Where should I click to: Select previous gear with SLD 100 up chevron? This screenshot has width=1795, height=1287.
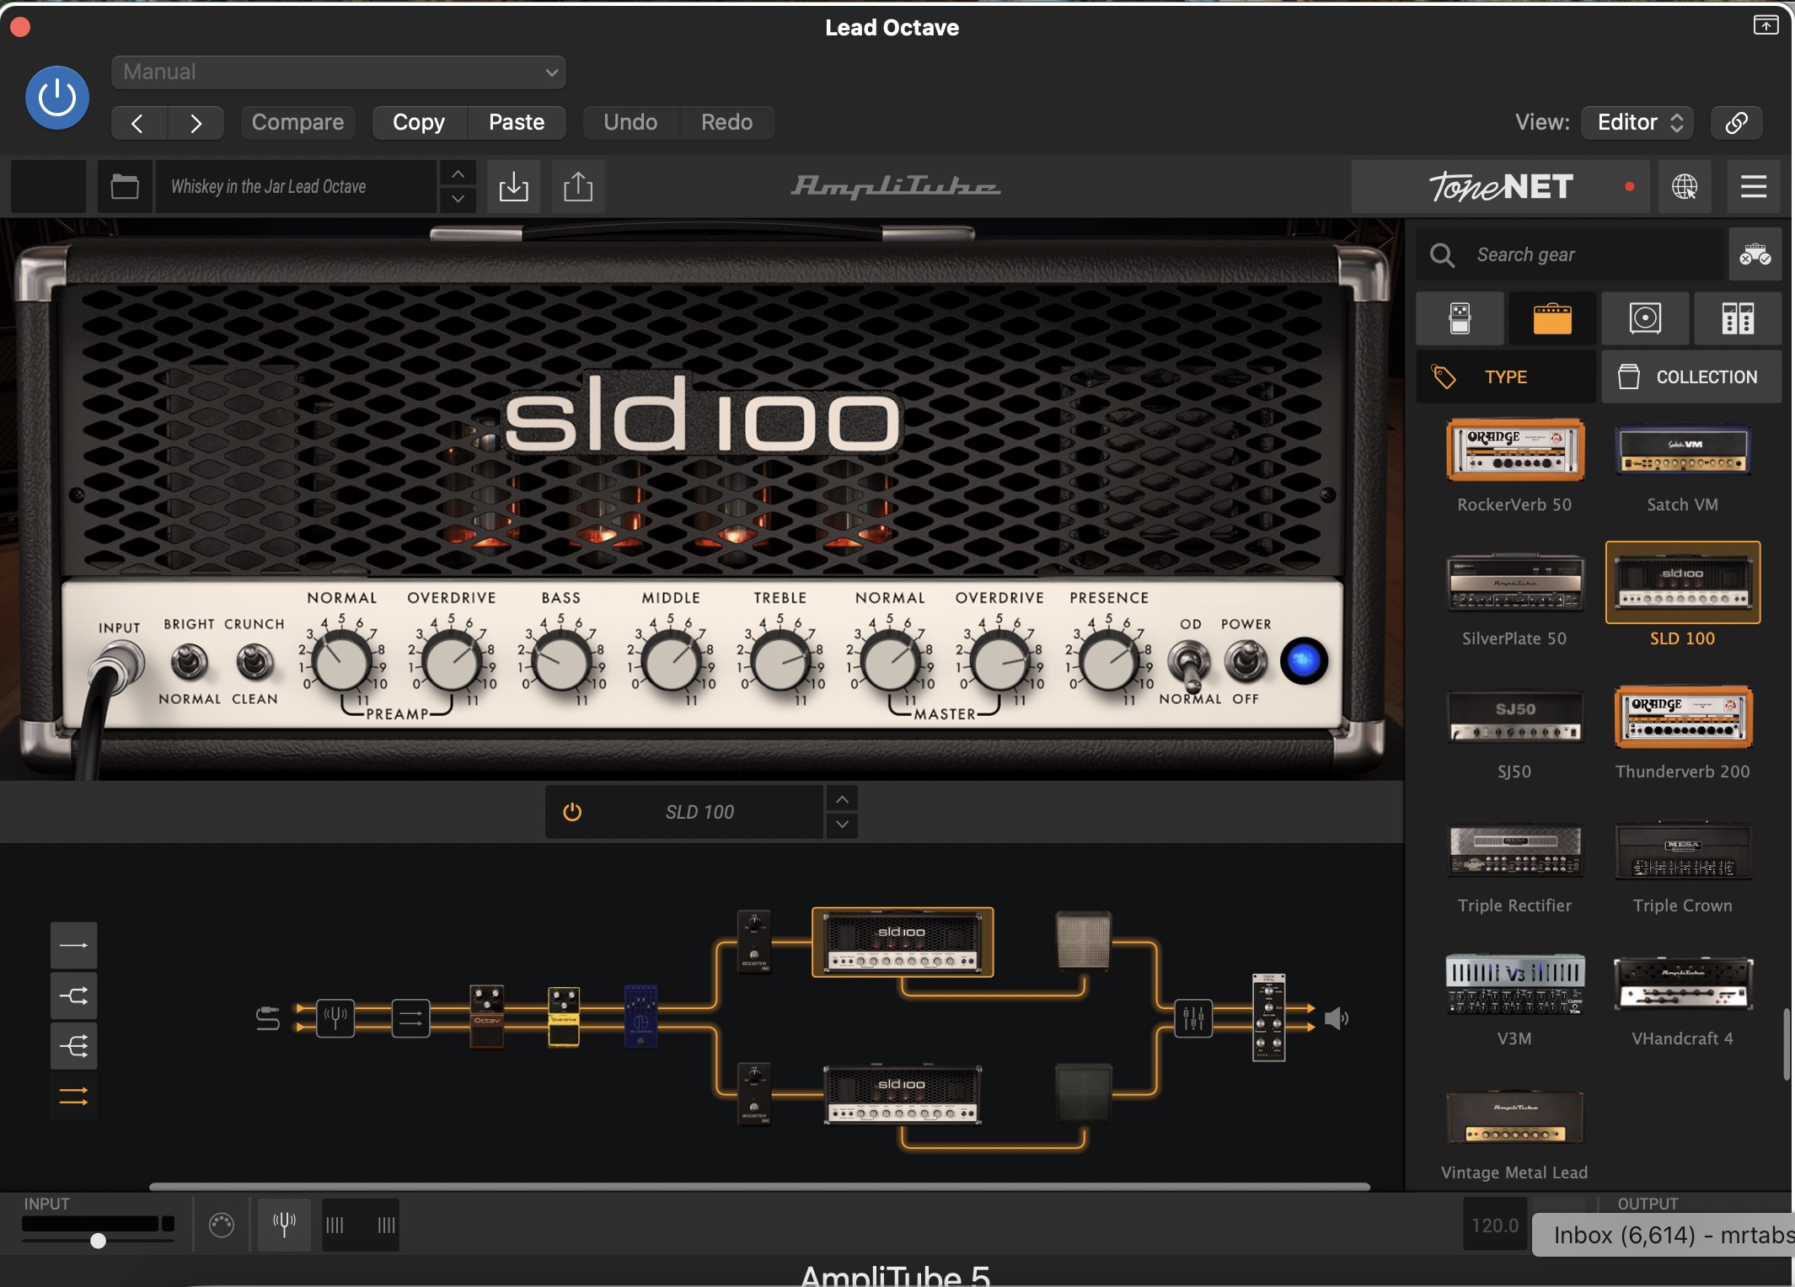coord(842,798)
